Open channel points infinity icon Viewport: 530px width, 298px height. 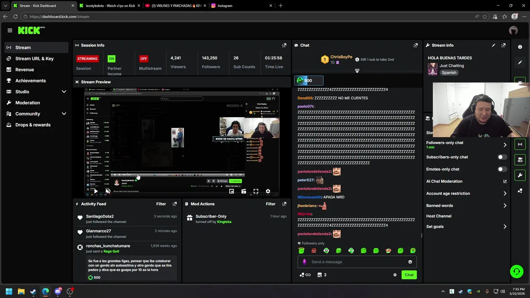[305, 275]
